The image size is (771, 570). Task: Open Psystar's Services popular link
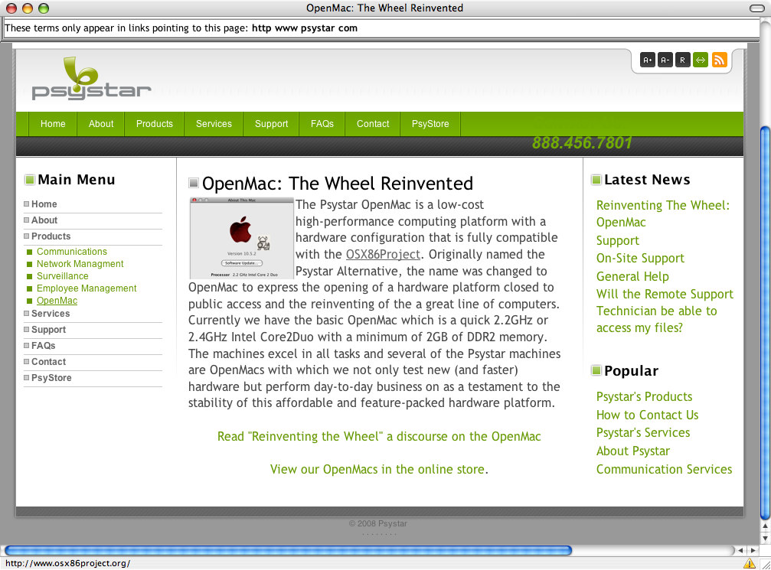[643, 433]
